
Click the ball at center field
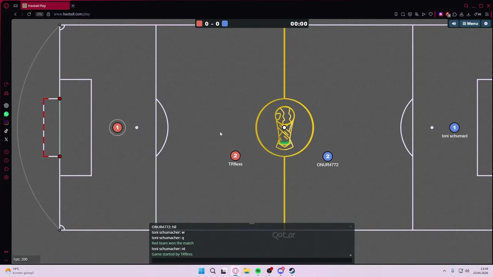click(x=284, y=128)
